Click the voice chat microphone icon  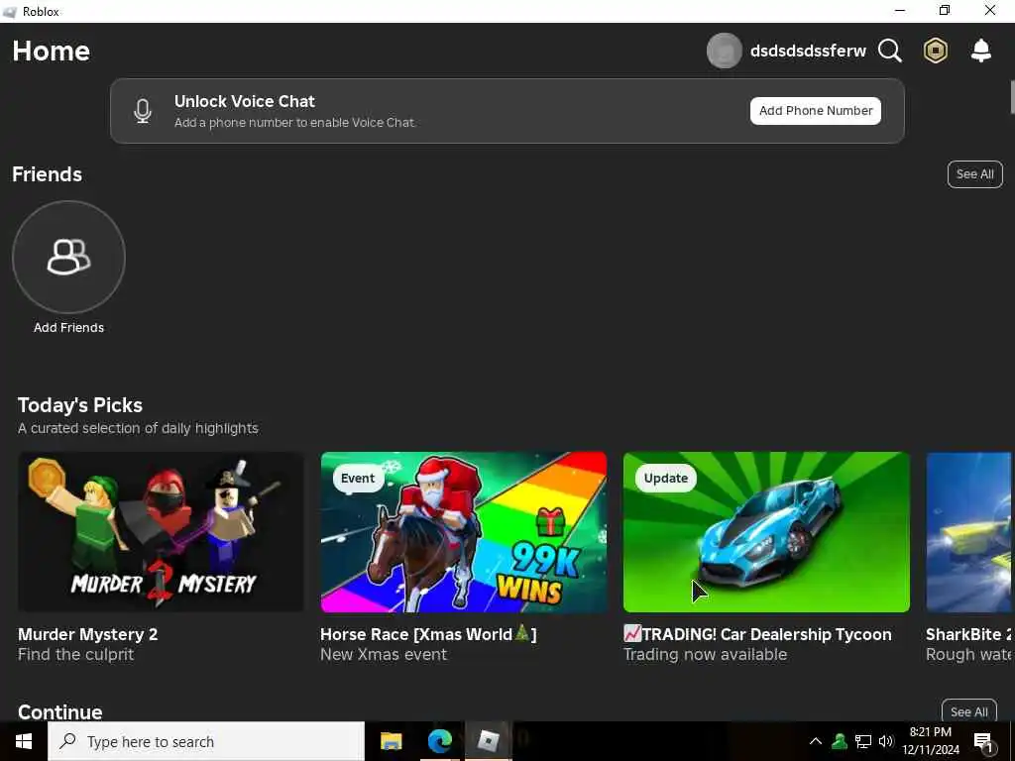point(143,111)
